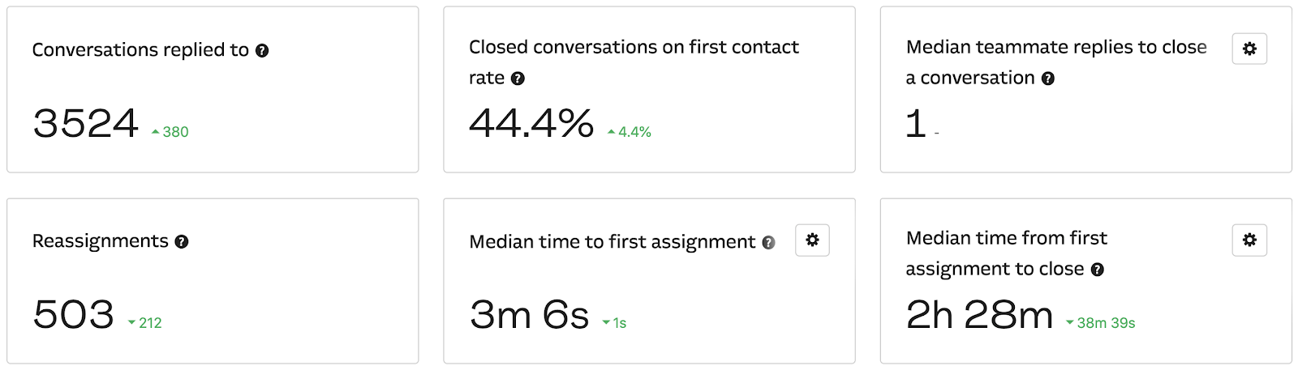Viewport: 1298px width, 370px height.
Task: Click the Reassignments card title
Action: click(101, 241)
